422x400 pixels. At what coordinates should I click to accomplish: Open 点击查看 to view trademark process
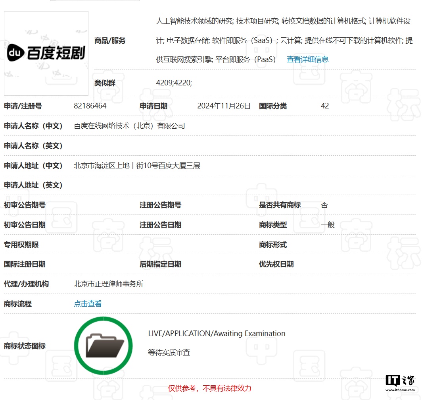pos(87,304)
